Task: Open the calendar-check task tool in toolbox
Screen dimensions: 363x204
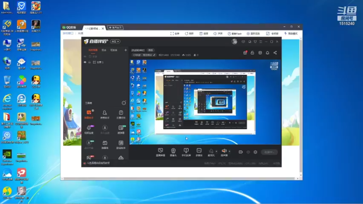Action: pyautogui.click(x=121, y=114)
